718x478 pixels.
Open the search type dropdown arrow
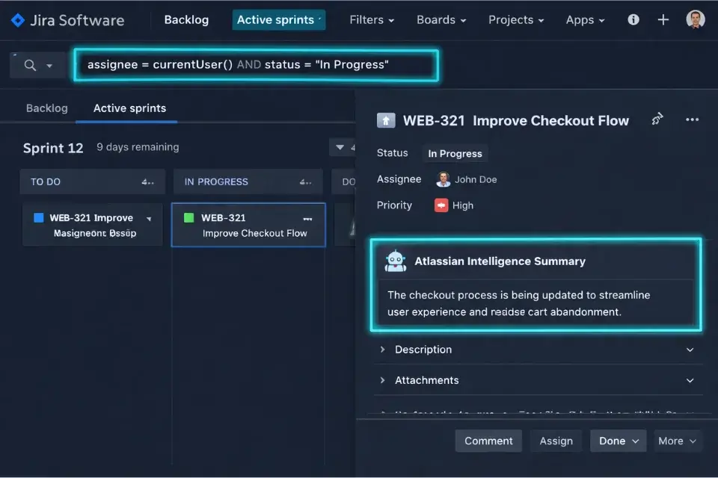(x=49, y=66)
